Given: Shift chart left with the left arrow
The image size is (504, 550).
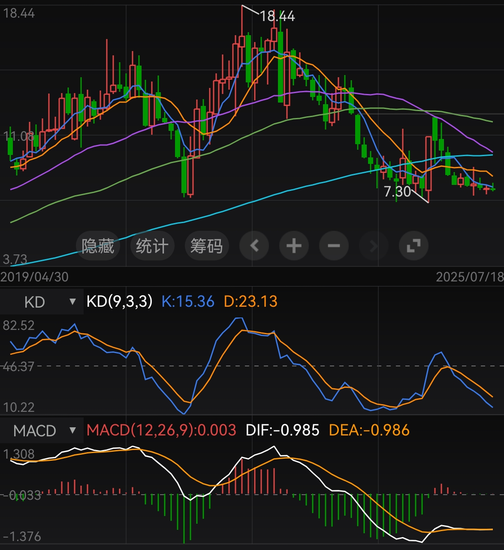Looking at the screenshot, I should point(254,246).
